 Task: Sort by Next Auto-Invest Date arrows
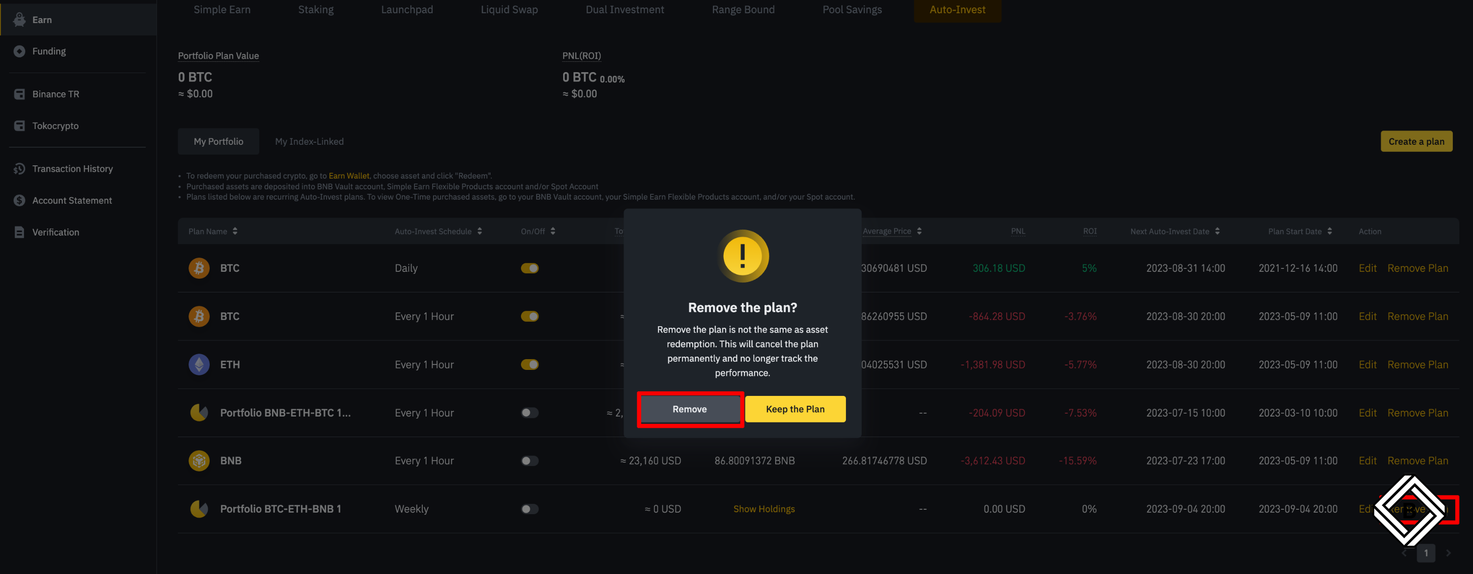1217,231
